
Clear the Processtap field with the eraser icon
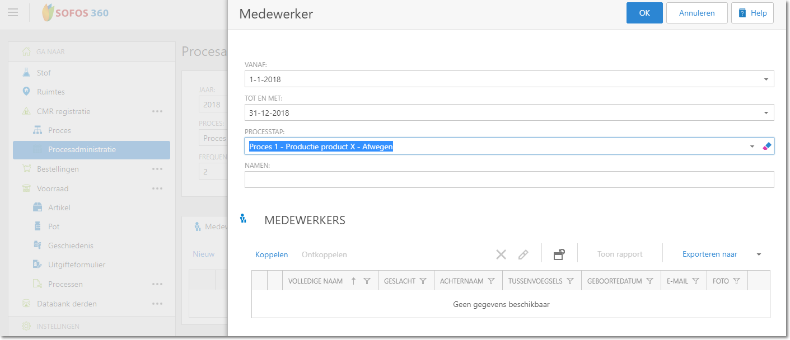coord(767,147)
